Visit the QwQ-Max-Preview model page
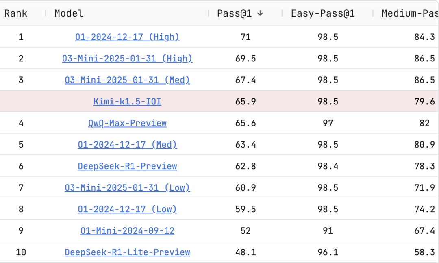The width and height of the screenshot is (439, 263). (x=127, y=123)
